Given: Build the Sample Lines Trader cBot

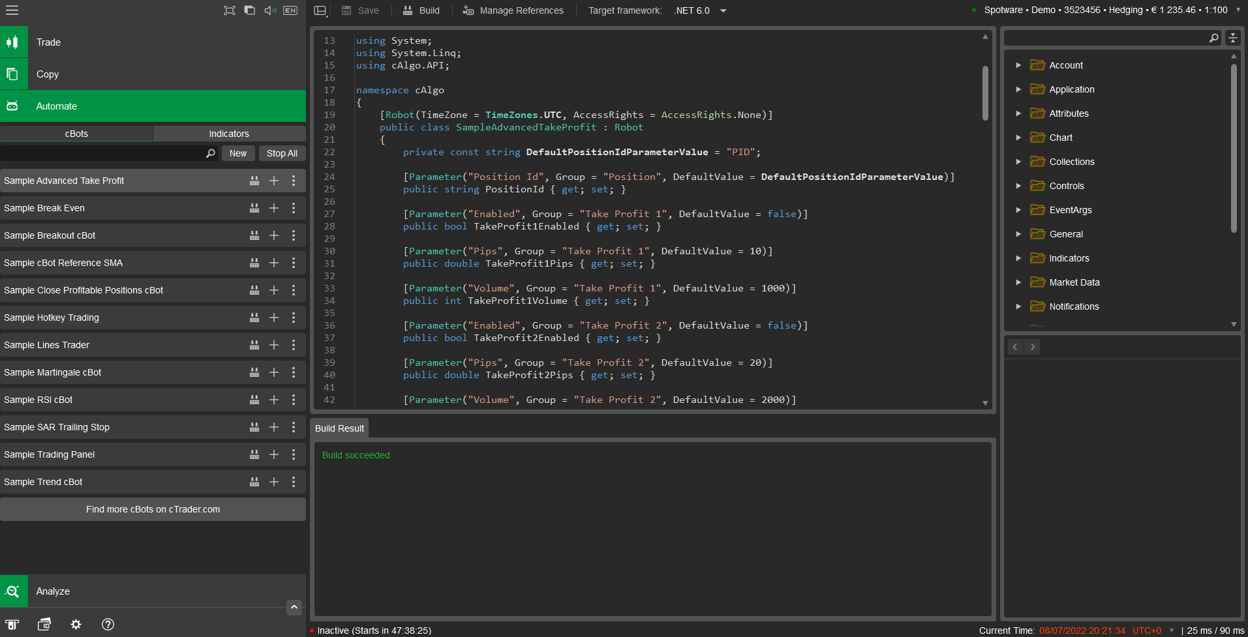Looking at the screenshot, I should (254, 345).
